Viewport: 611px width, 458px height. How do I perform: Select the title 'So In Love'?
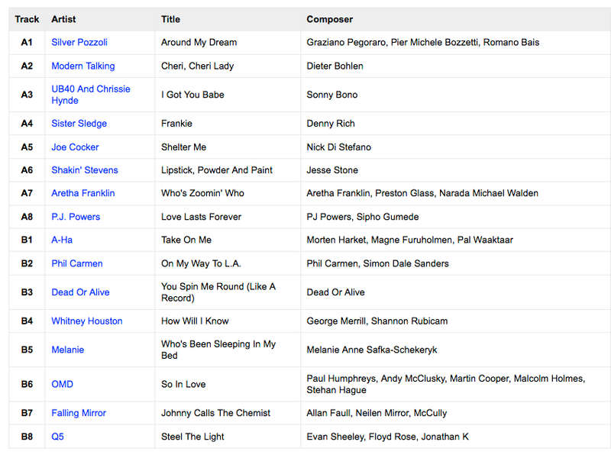coord(183,385)
